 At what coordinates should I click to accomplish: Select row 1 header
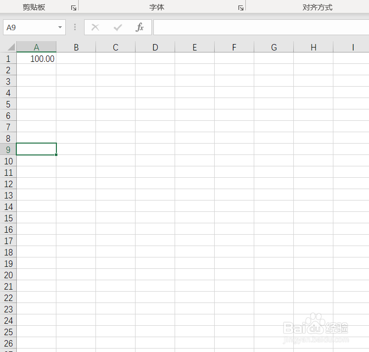click(8, 58)
